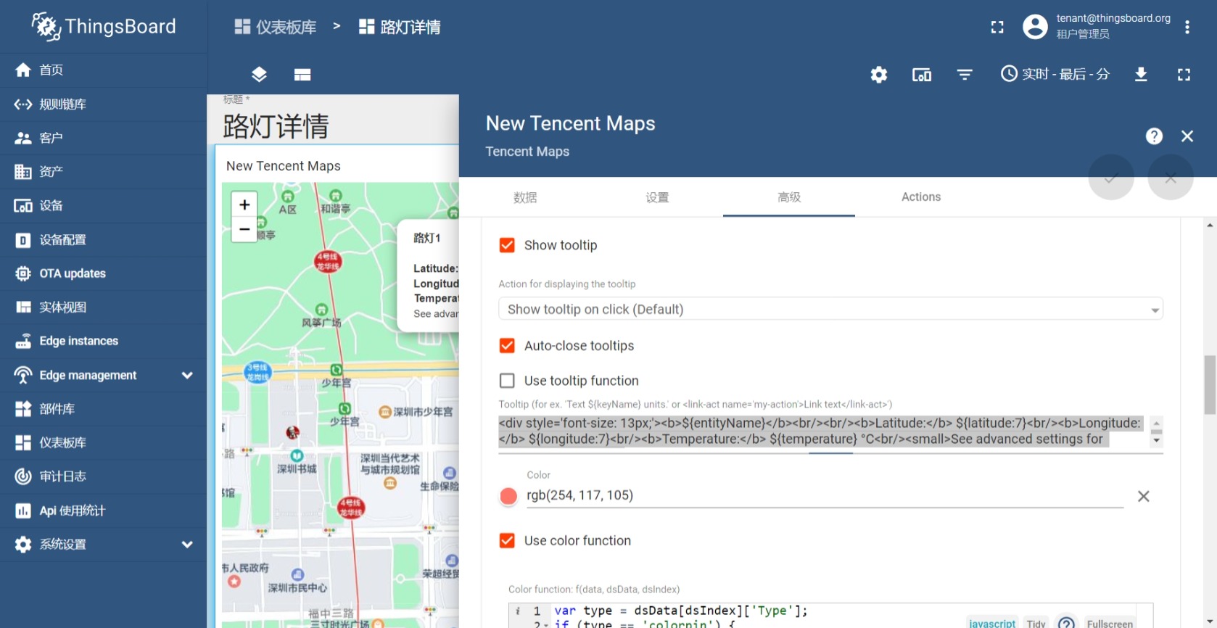
Task: Open color function help icon
Action: (1066, 623)
